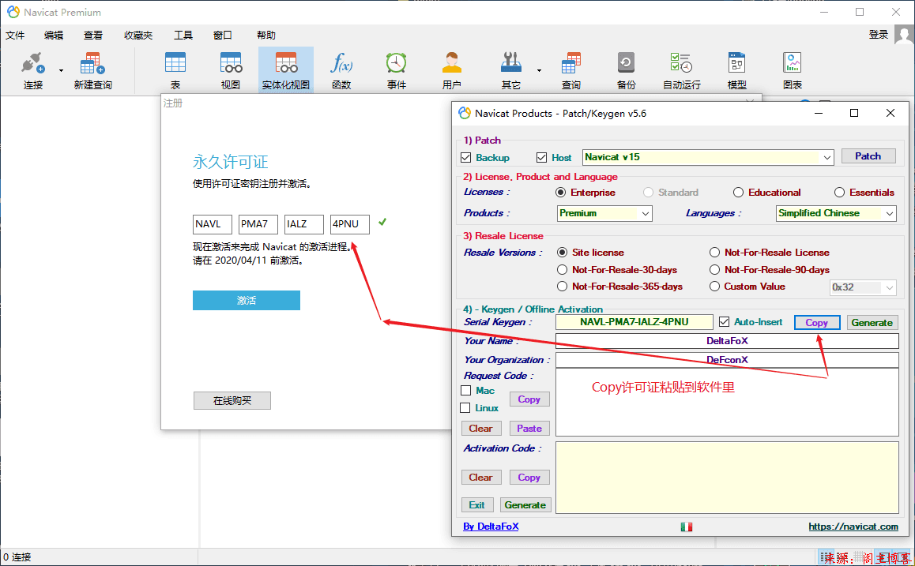Open the 模型 model icon
This screenshot has height=566, width=915.
pyautogui.click(x=736, y=63)
